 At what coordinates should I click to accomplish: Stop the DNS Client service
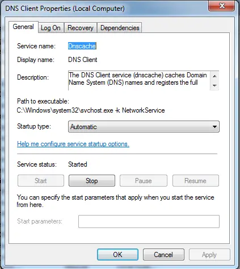(92, 181)
